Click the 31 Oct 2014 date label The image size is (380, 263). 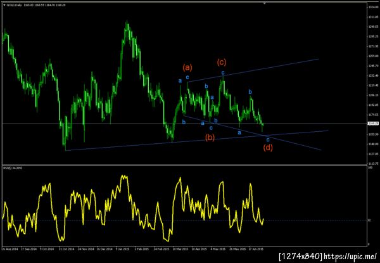point(66,249)
